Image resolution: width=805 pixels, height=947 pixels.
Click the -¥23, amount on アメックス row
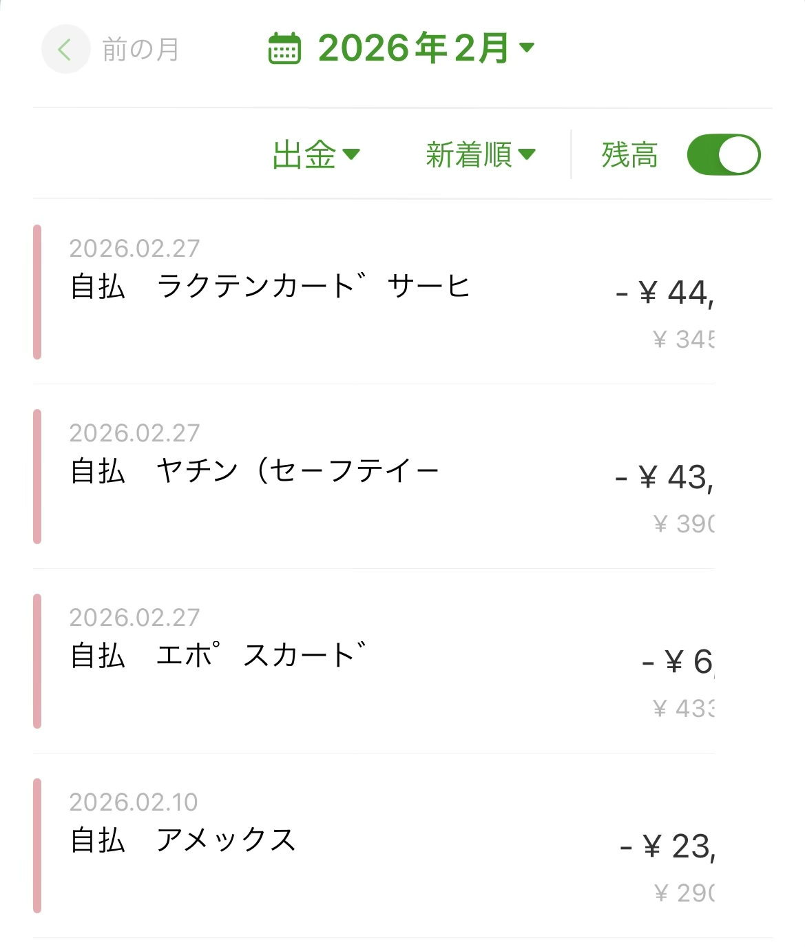667,846
